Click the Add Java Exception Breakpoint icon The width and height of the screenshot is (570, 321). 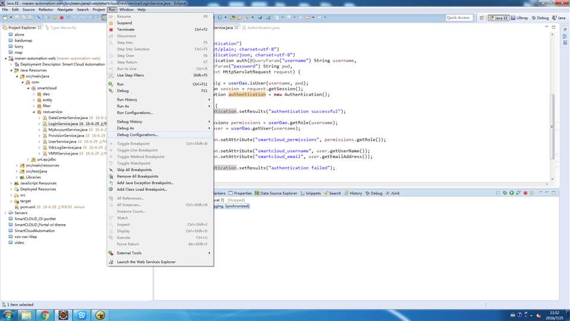click(111, 183)
